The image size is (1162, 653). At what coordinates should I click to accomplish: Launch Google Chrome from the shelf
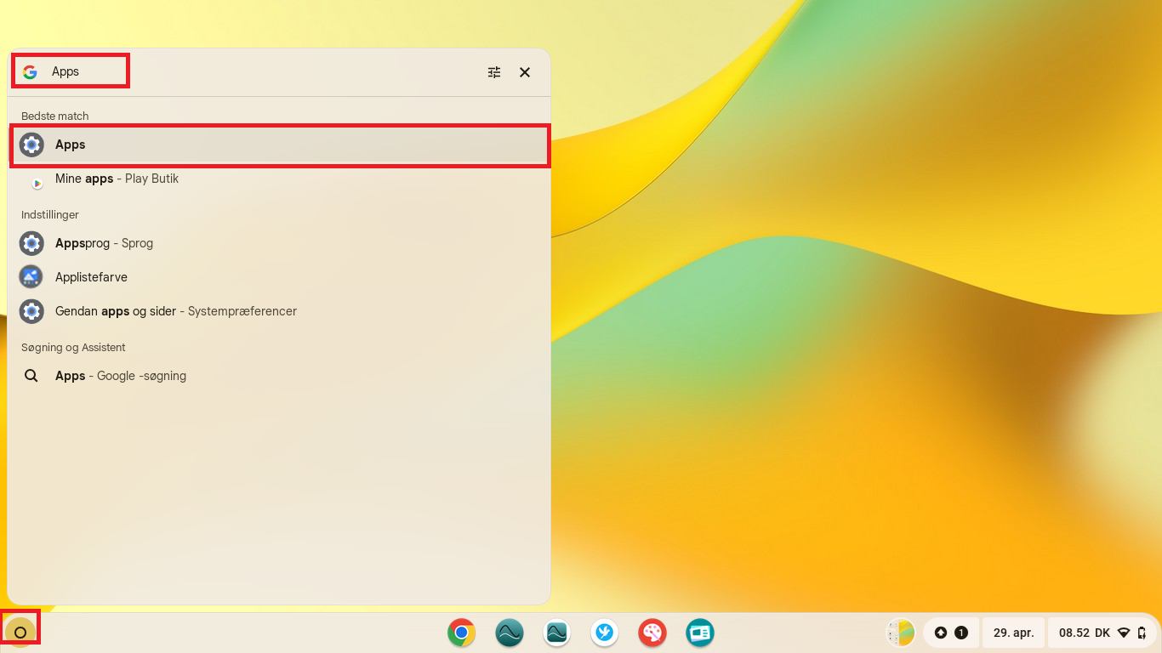(461, 633)
